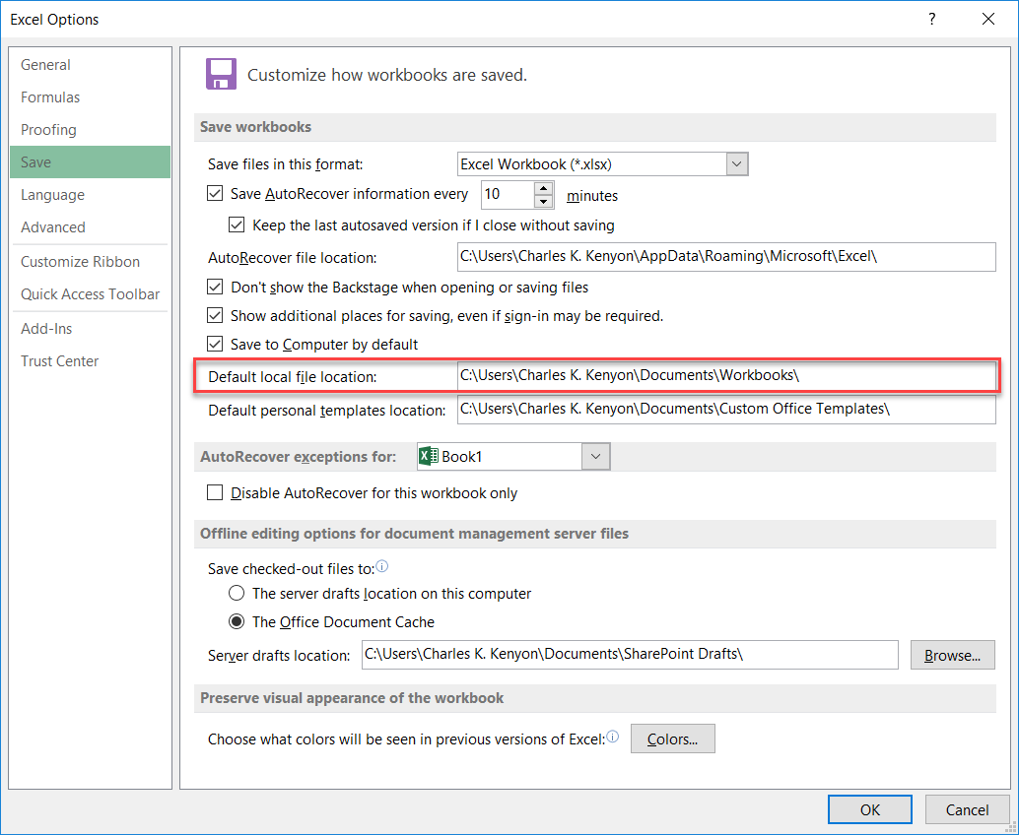Click Browse for server drafts location
The image size is (1019, 835).
click(x=952, y=654)
